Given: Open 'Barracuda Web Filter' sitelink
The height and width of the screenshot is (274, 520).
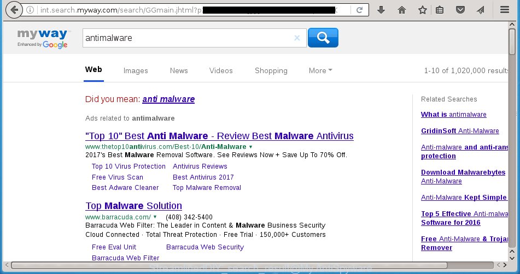Looking at the screenshot, I should (x=125, y=258).
